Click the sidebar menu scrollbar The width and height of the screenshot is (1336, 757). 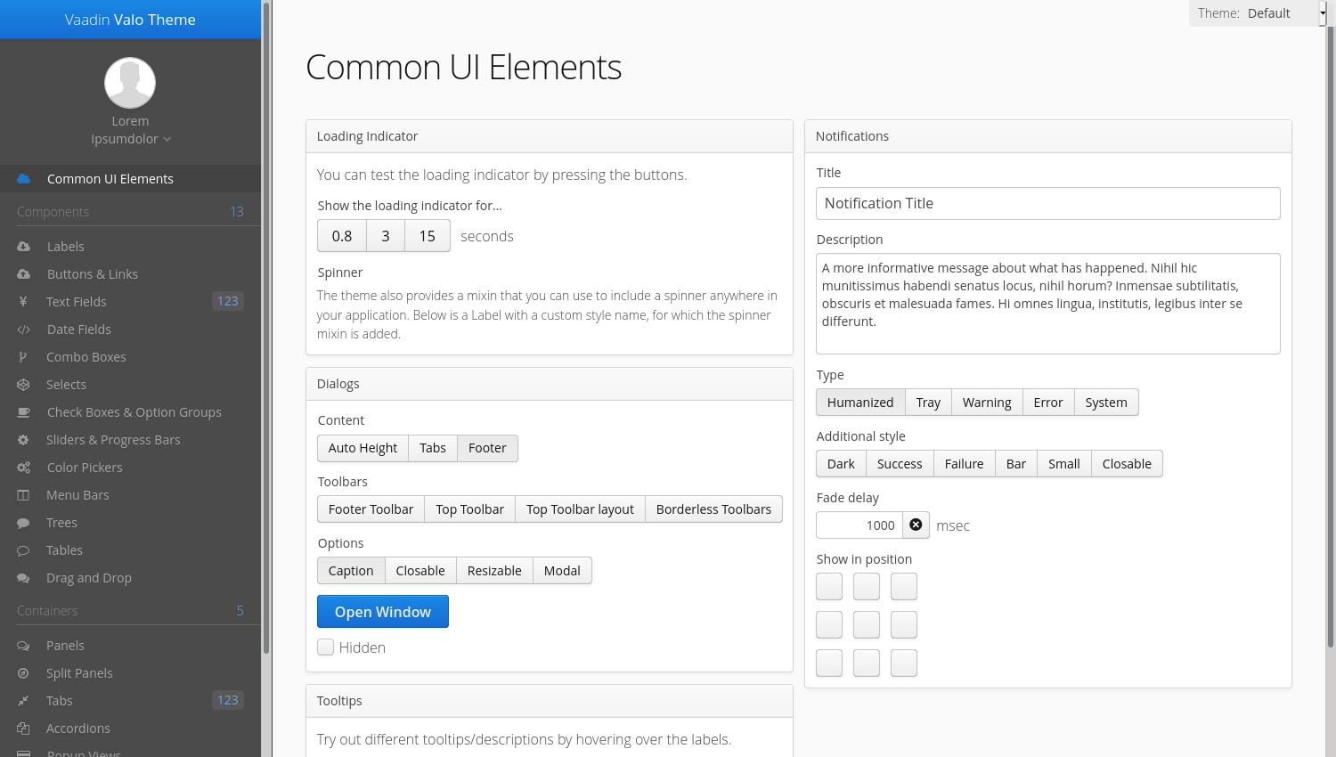[x=265, y=328]
